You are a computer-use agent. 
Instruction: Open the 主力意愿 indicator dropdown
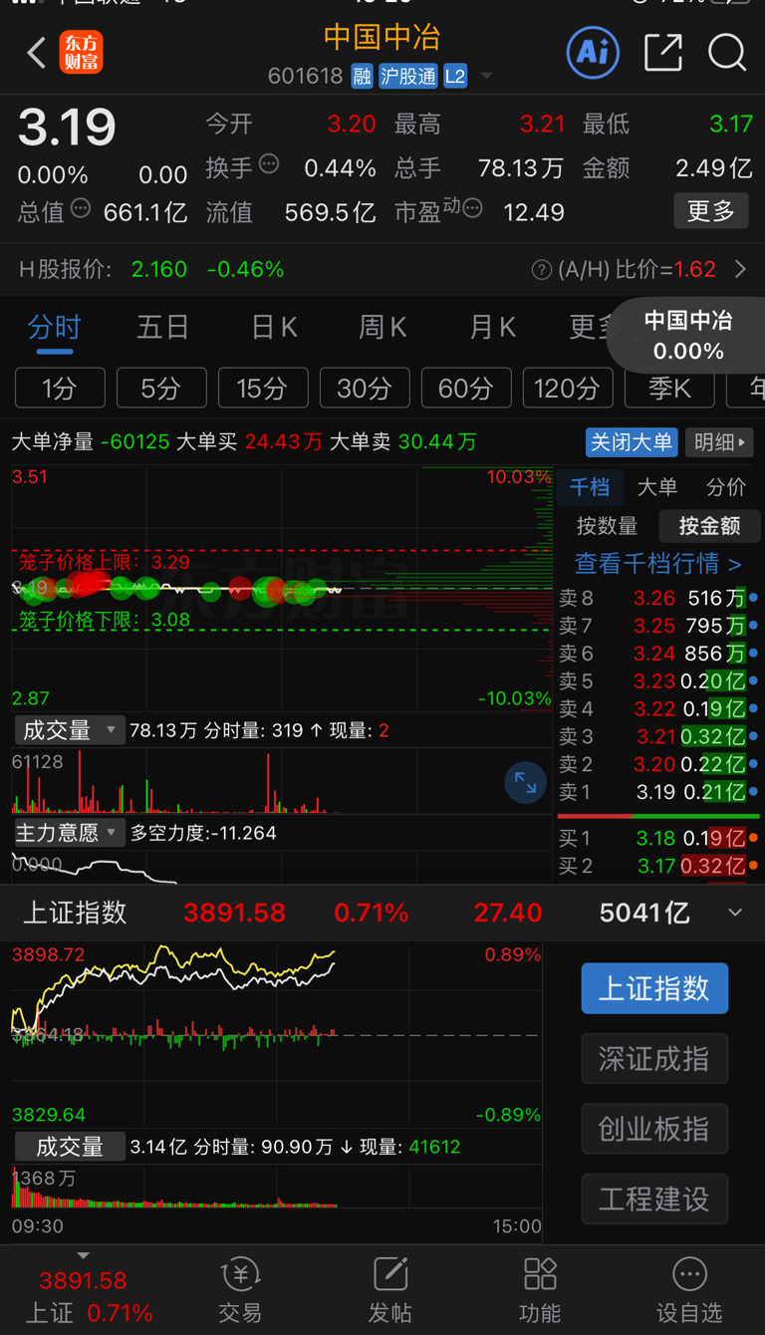(69, 832)
